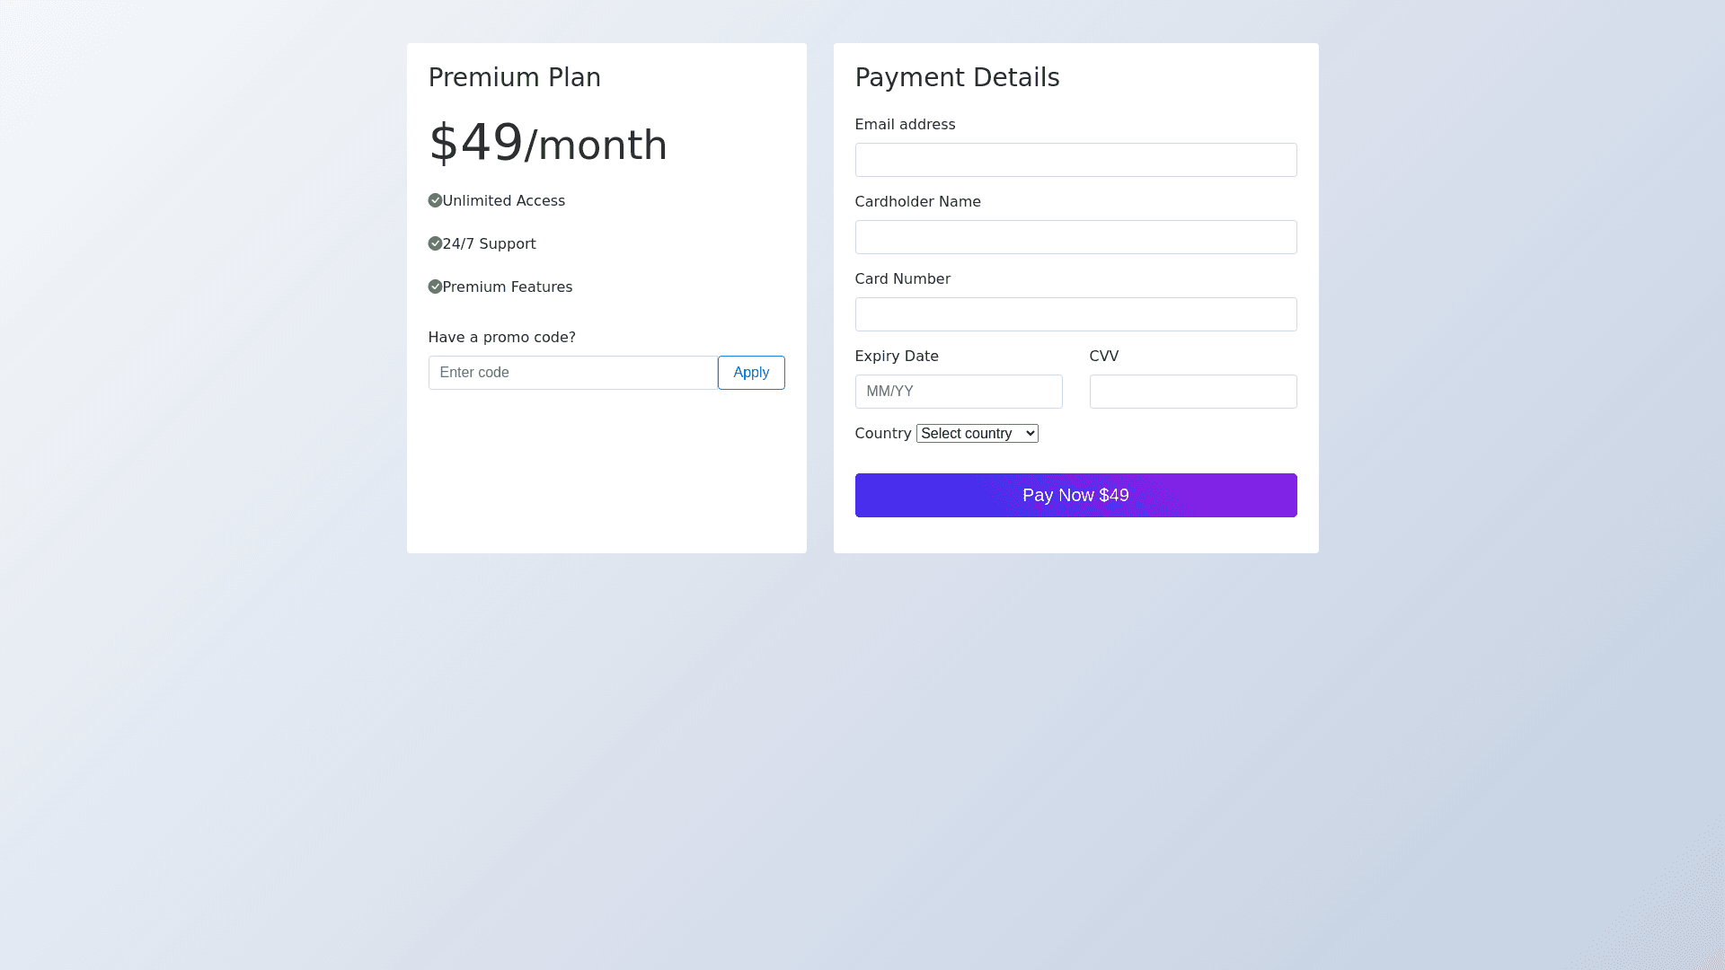Click the $49/month price text
Screen dimensions: 1725x970
tap(547, 144)
